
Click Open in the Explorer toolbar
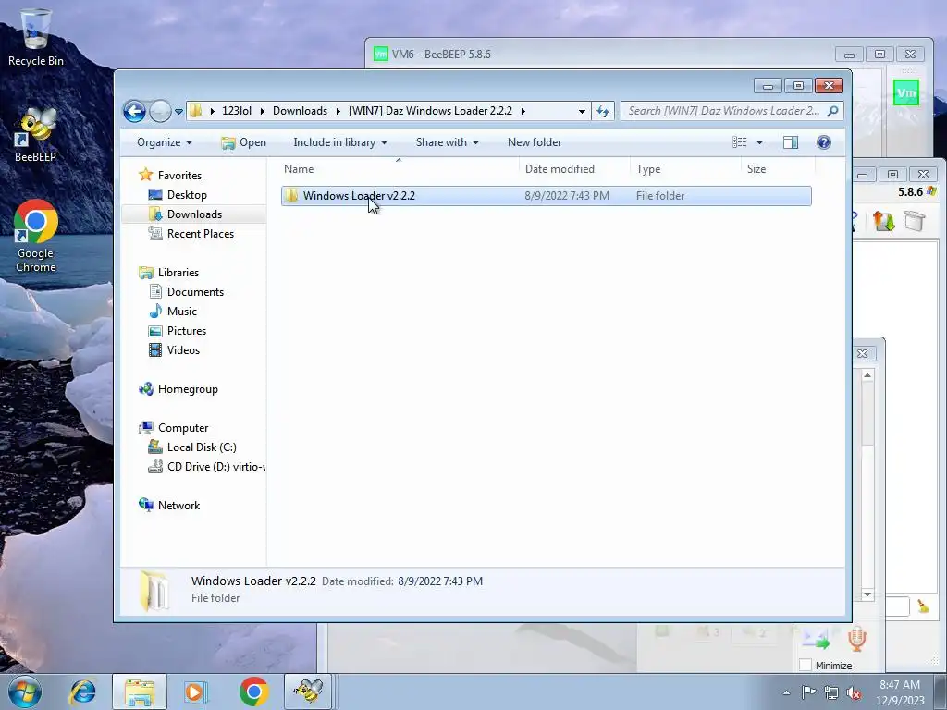coord(243,142)
